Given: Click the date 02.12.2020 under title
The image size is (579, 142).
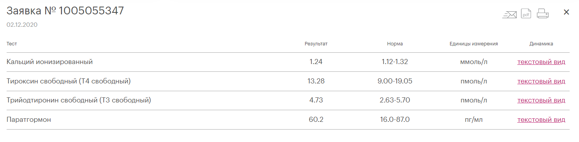Looking at the screenshot, I should pyautogui.click(x=22, y=25).
